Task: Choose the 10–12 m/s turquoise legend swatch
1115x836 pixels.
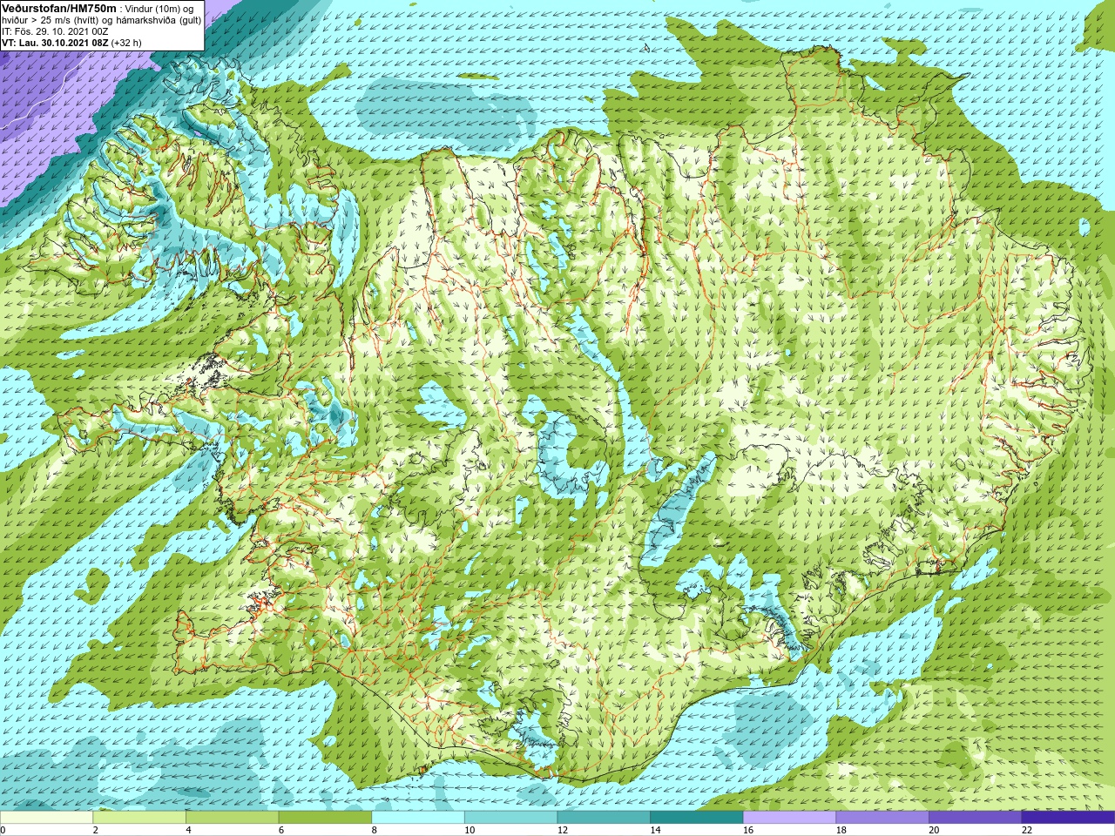Action: (x=510, y=817)
